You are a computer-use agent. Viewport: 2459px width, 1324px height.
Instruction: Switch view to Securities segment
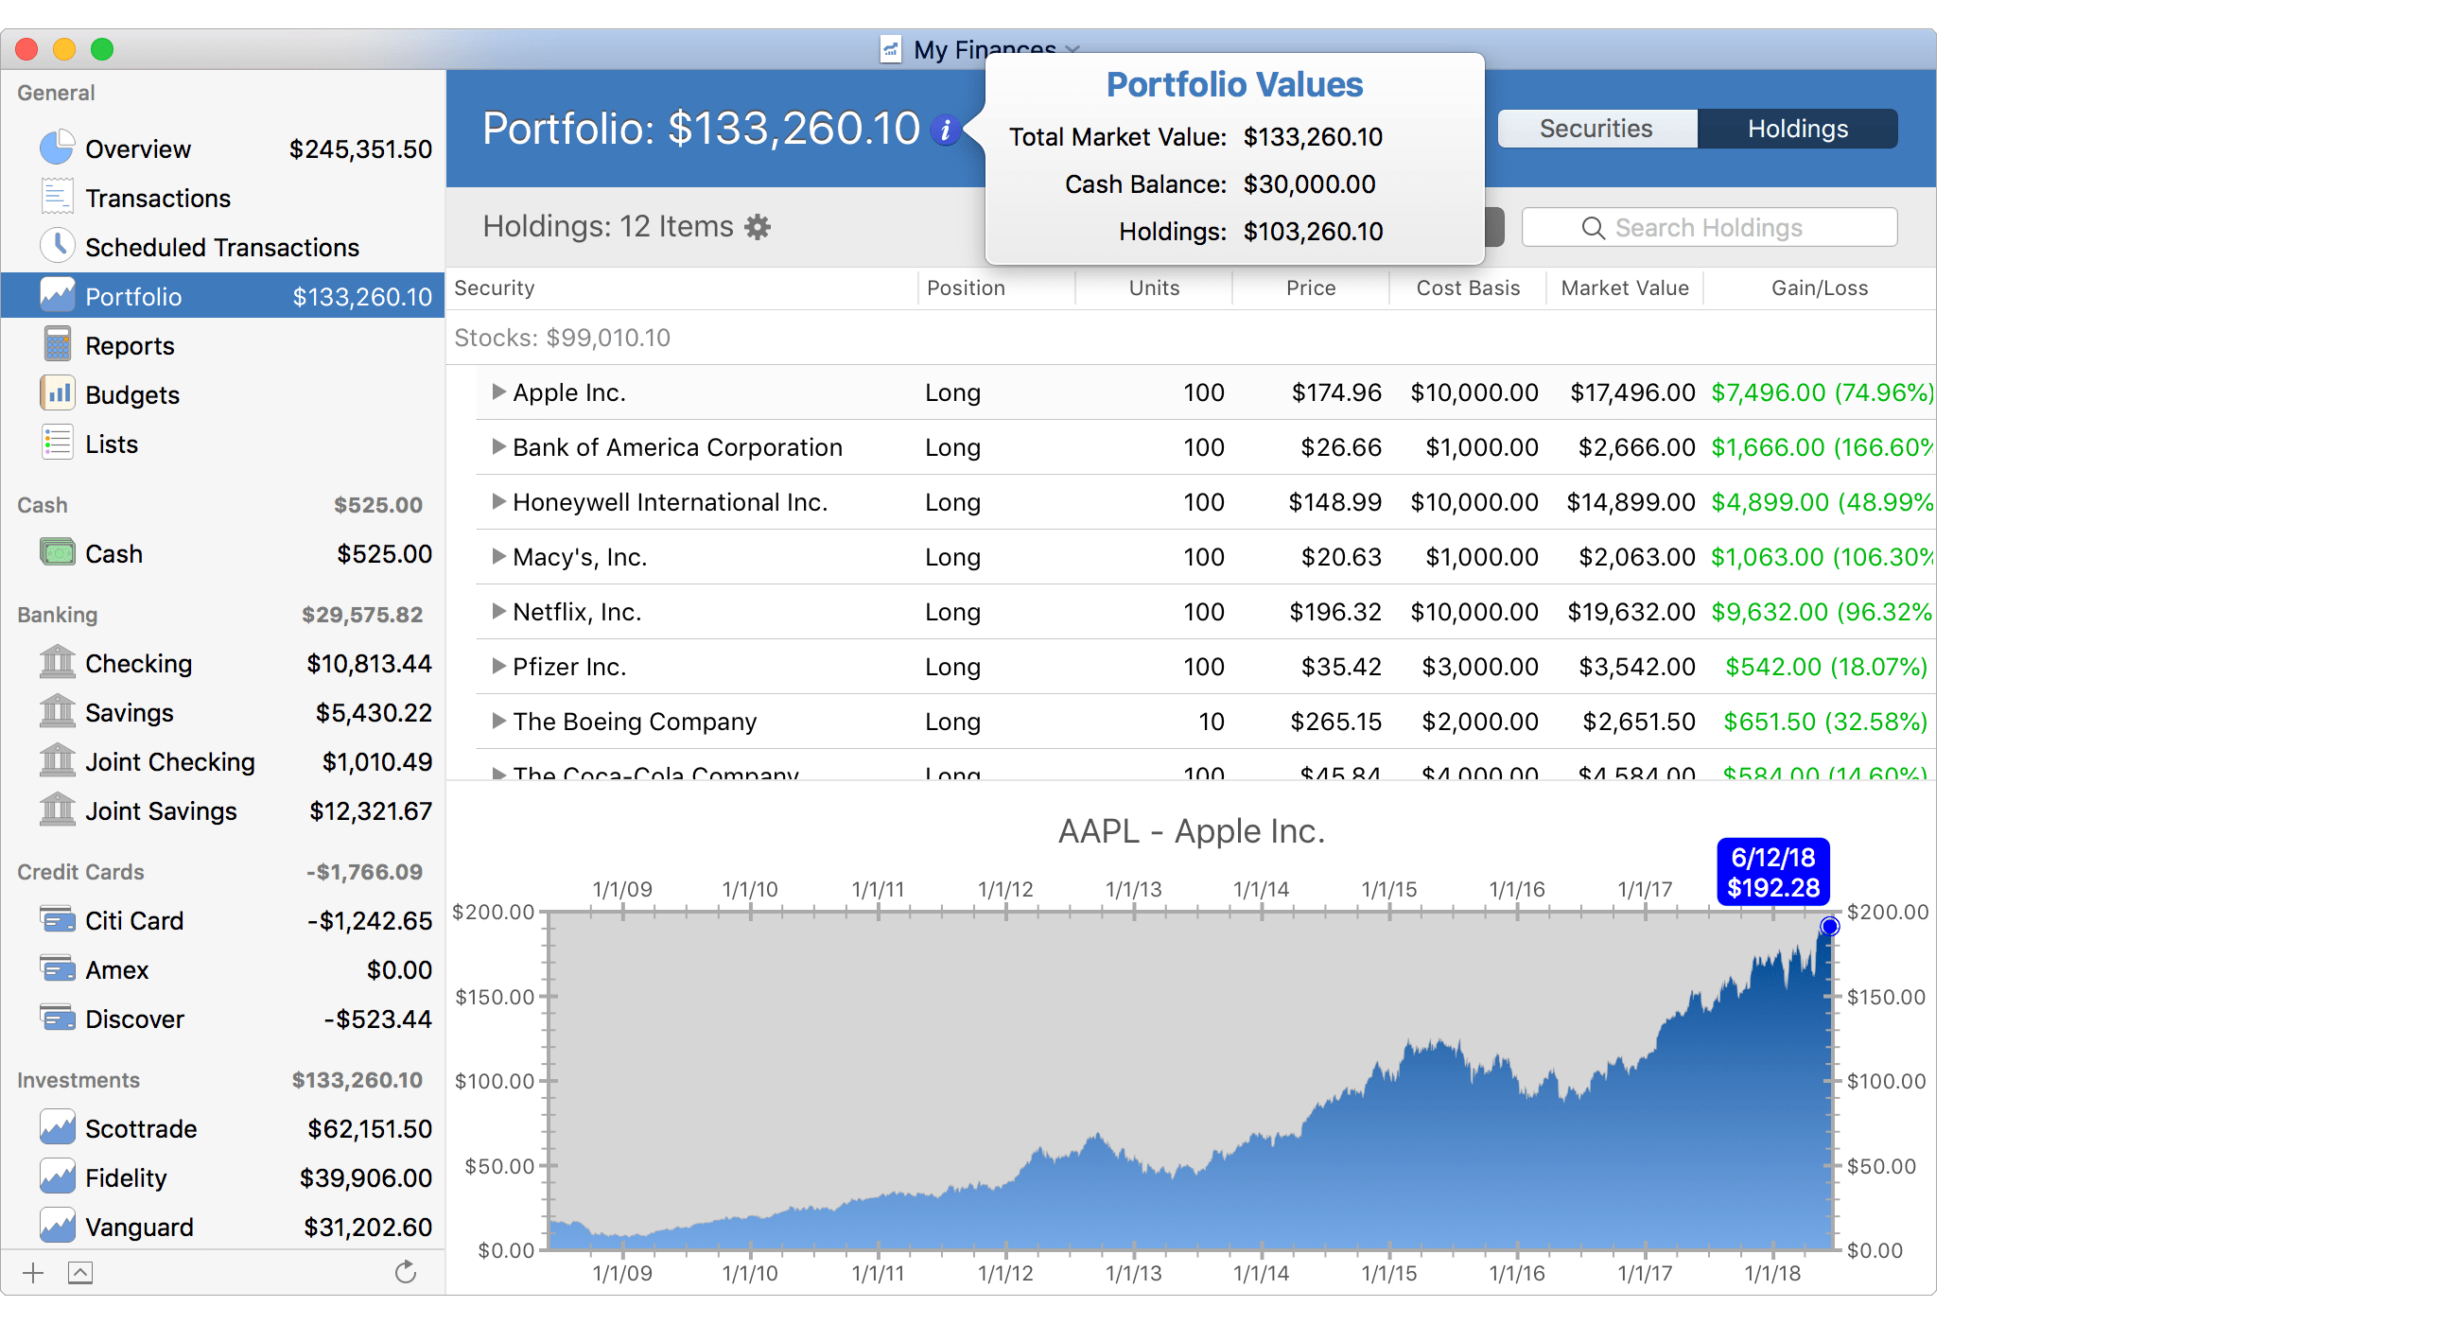(x=1596, y=129)
